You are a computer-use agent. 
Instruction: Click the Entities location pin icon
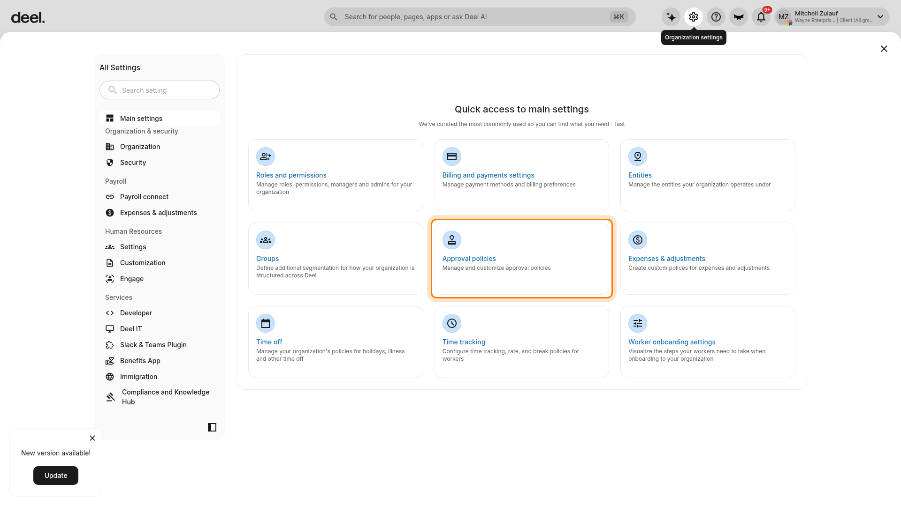tap(638, 156)
